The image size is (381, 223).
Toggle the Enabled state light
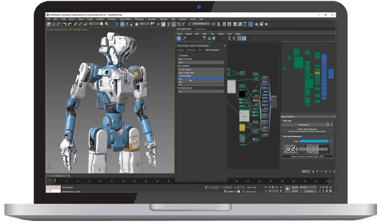pyautogui.click(x=235, y=192)
